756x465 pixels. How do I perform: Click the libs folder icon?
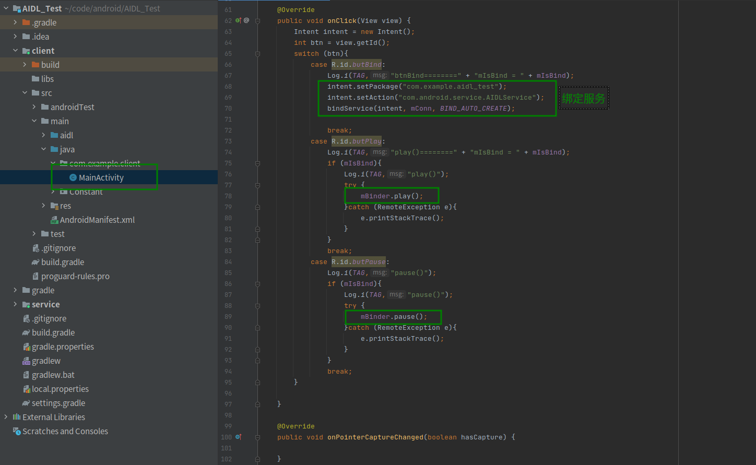[x=36, y=79]
